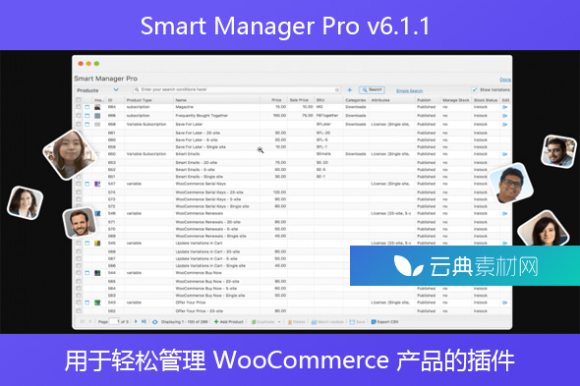Click the Edit arrow icon for WooCommerce Renewals
Screen dimensions: 580x386
[x=505, y=214]
